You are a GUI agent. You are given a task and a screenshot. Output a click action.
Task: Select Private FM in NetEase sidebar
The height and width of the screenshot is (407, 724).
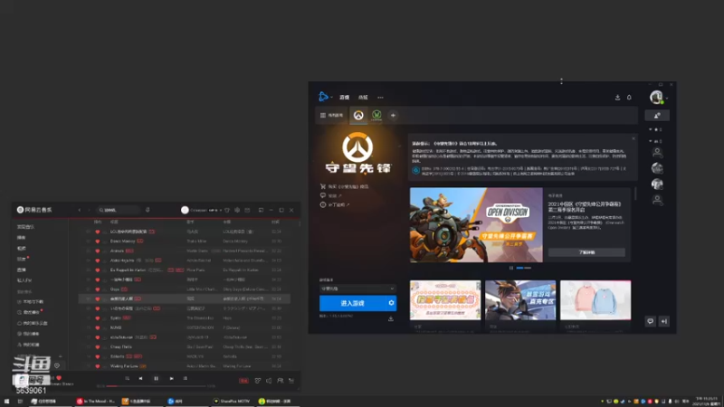[x=24, y=280]
